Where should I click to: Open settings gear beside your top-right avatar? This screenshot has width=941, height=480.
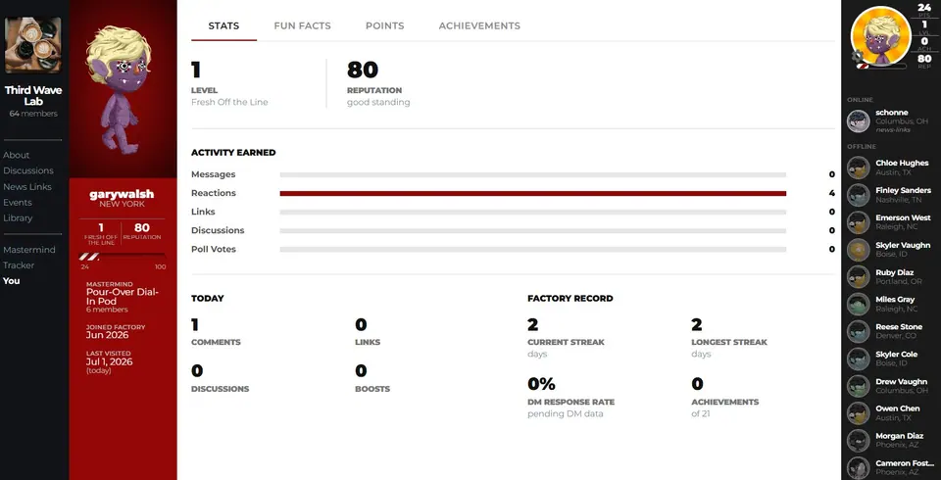click(x=857, y=57)
